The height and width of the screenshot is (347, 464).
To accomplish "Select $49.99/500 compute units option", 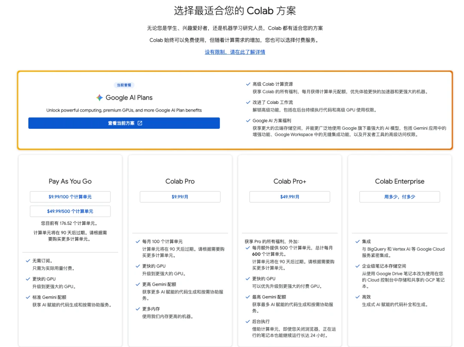I will [x=70, y=211].
